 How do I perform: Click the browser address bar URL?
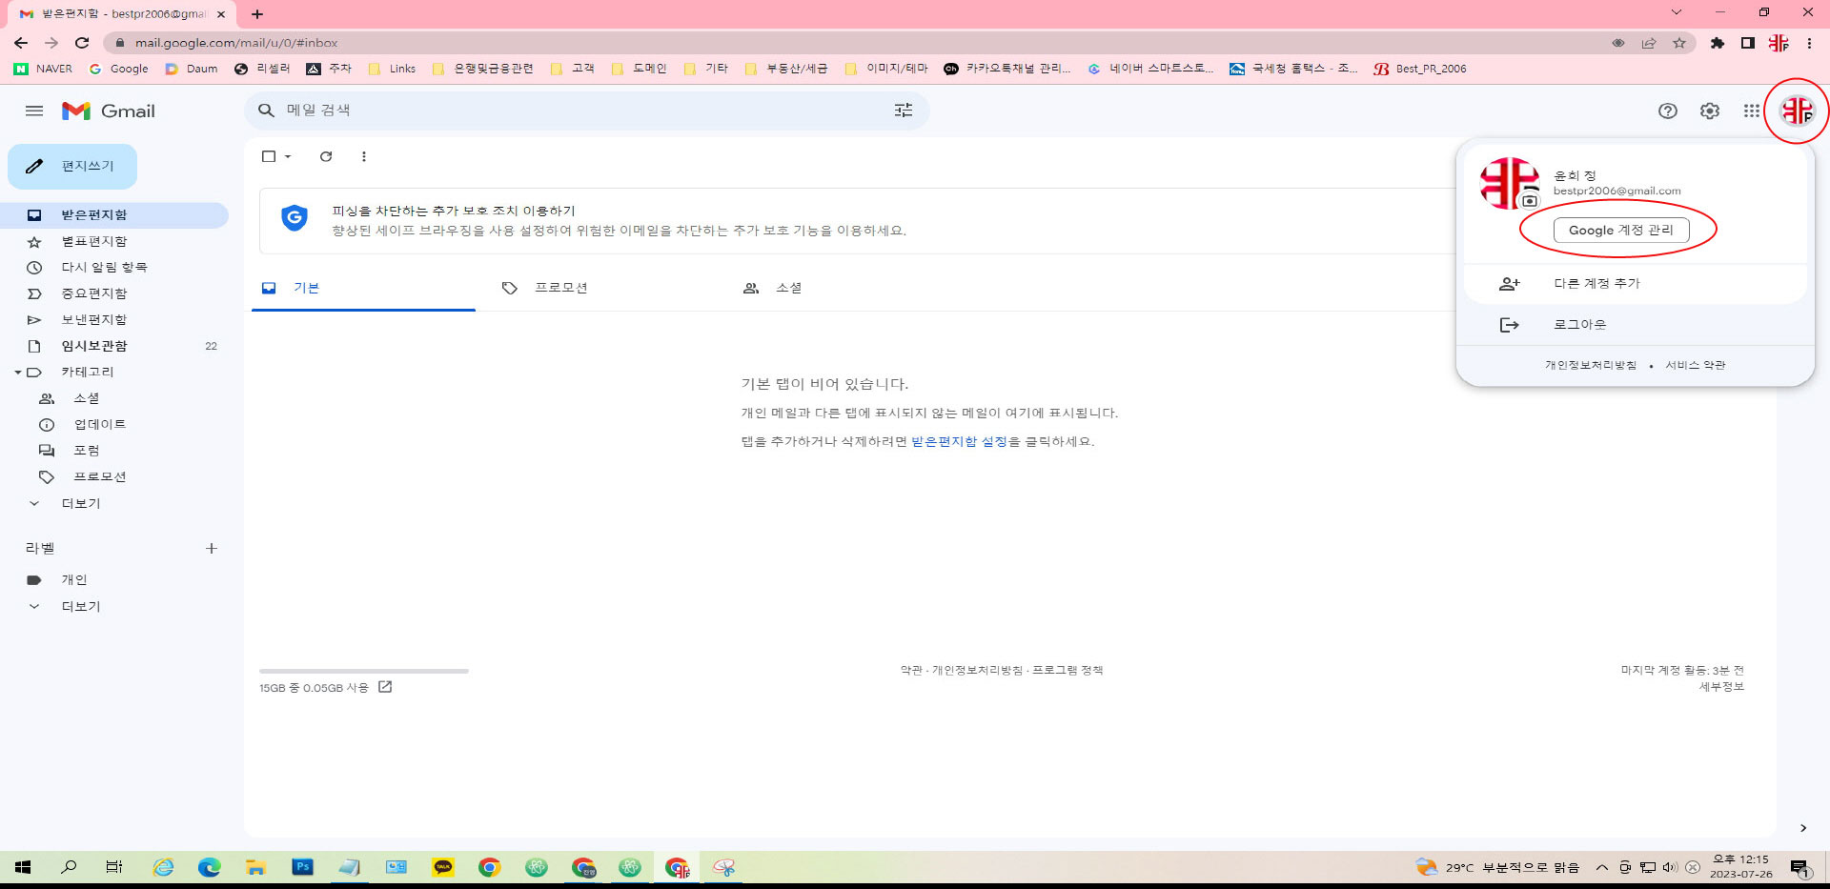coord(236,43)
